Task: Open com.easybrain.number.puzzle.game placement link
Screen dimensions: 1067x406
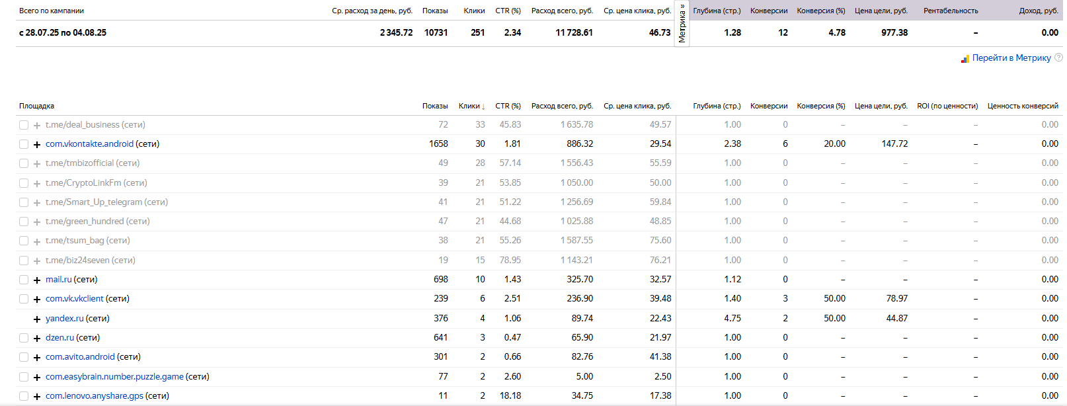Action: [114, 376]
